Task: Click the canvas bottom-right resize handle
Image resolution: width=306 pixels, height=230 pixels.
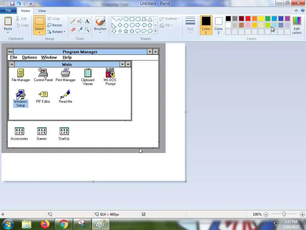Action: point(186,182)
